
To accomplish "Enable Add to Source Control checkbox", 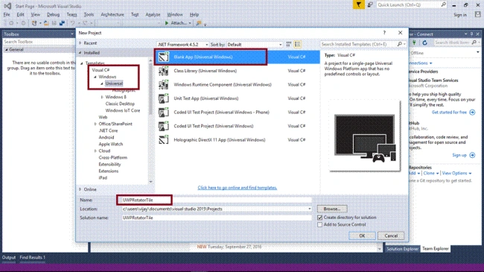I will (319, 225).
